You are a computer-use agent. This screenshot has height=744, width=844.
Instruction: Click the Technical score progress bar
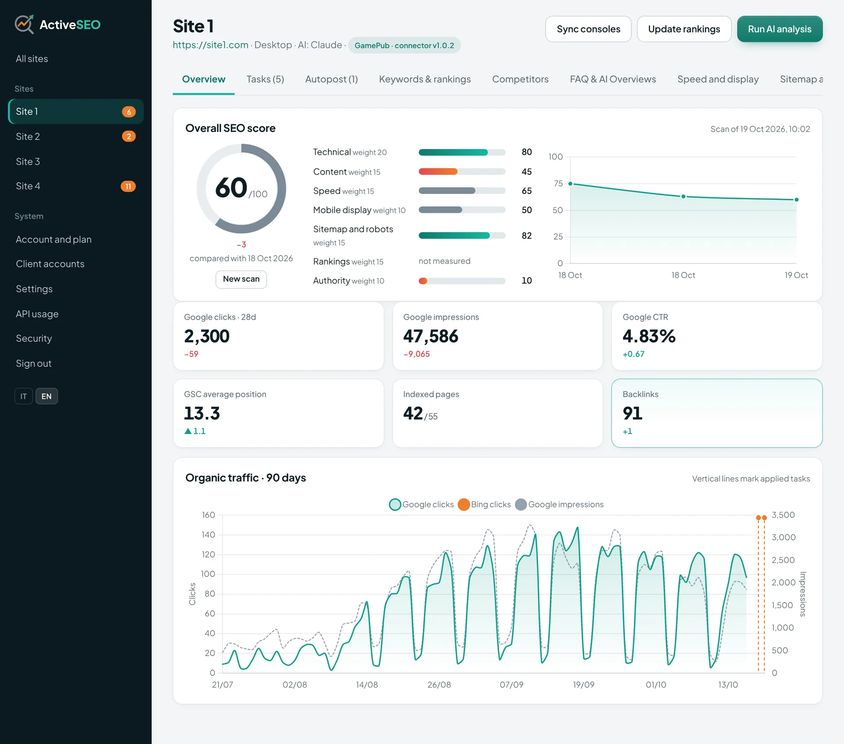point(462,152)
